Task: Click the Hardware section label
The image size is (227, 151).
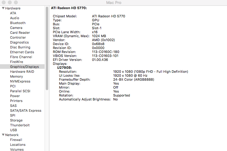Action: point(13,8)
